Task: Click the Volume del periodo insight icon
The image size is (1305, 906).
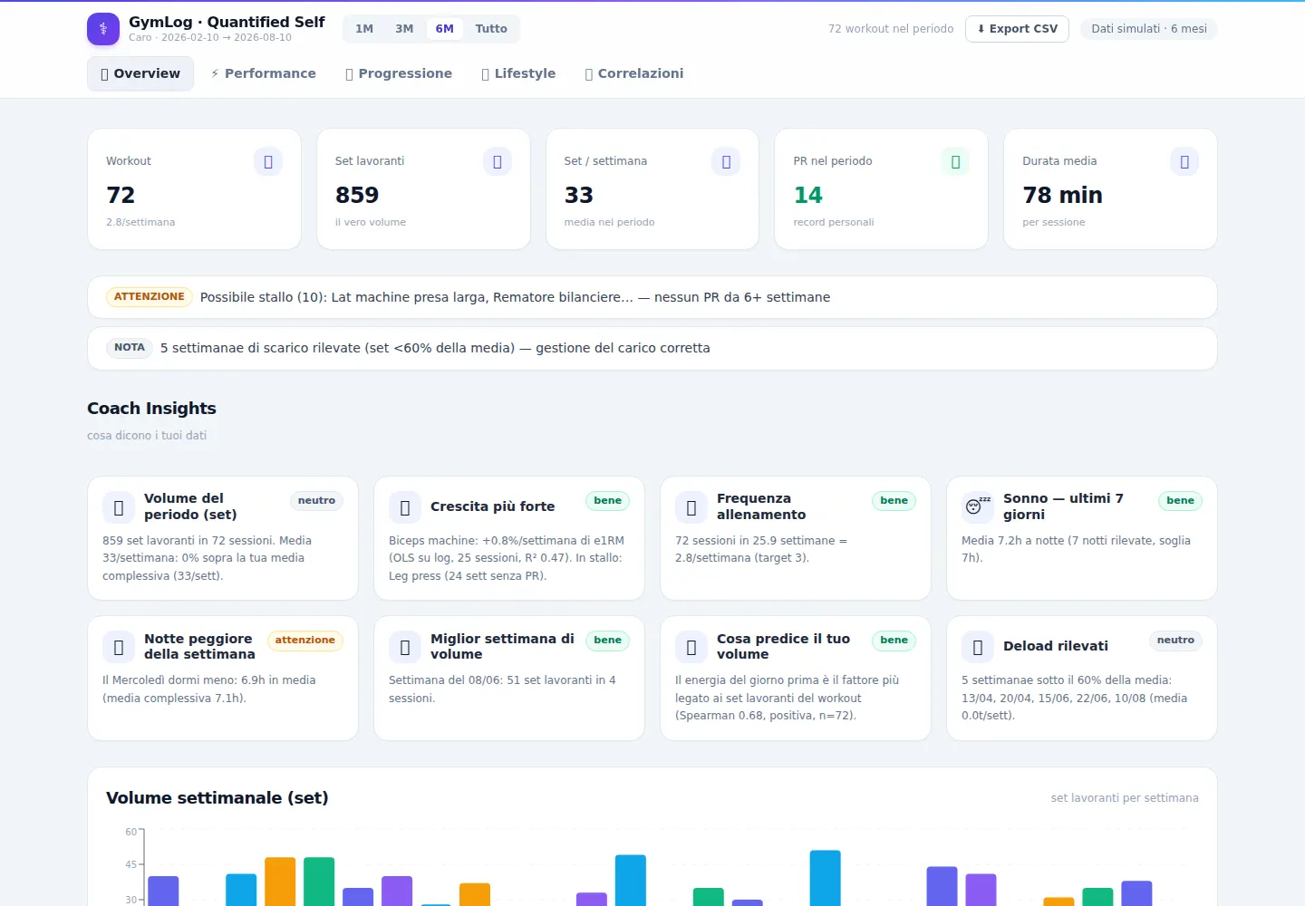Action: (x=119, y=507)
